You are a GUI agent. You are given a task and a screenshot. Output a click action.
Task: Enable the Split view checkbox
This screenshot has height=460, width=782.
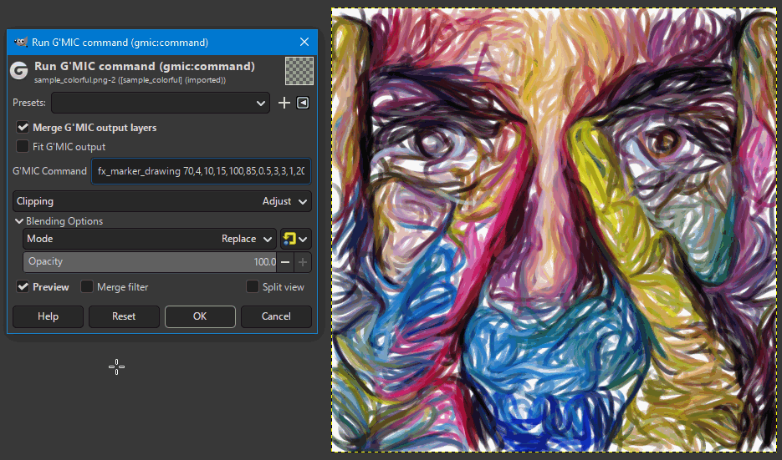coord(253,286)
